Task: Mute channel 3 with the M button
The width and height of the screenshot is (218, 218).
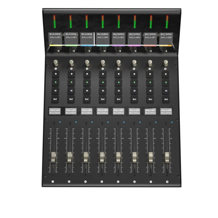Action: click(x=87, y=91)
